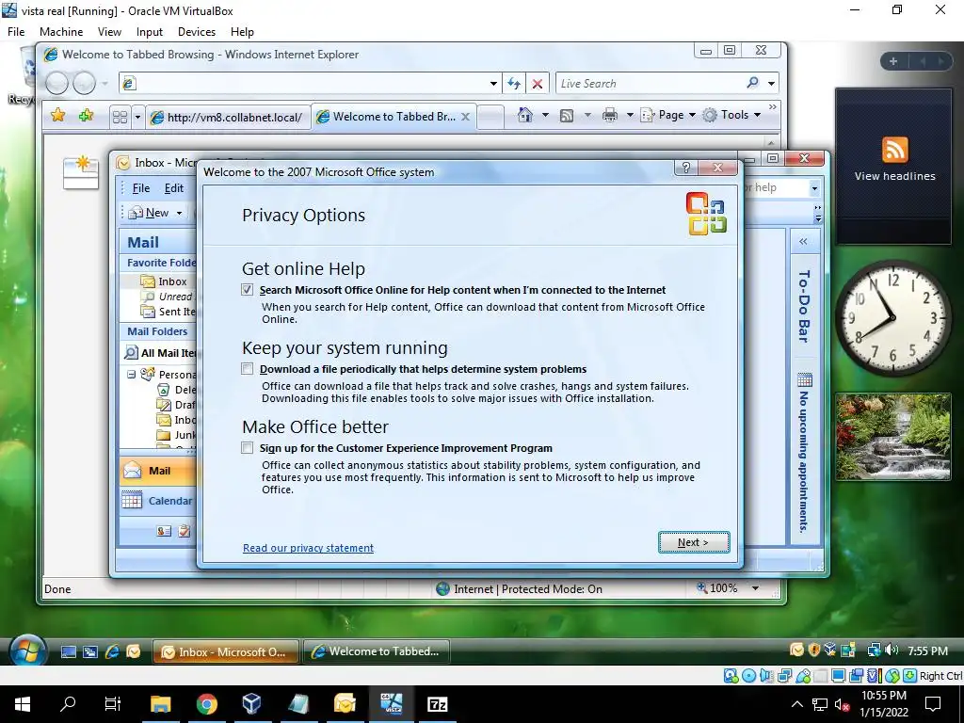Open VirtualBox Machine menu

[61, 32]
